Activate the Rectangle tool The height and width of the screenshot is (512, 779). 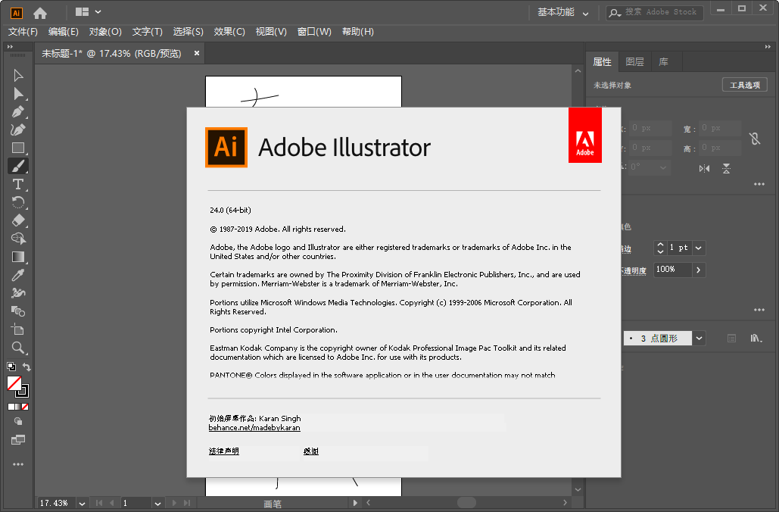(18, 148)
